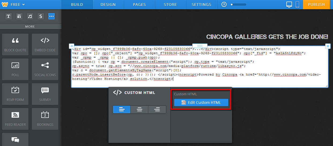Choose the Block Quote element
The image size is (333, 146).
point(15,44)
